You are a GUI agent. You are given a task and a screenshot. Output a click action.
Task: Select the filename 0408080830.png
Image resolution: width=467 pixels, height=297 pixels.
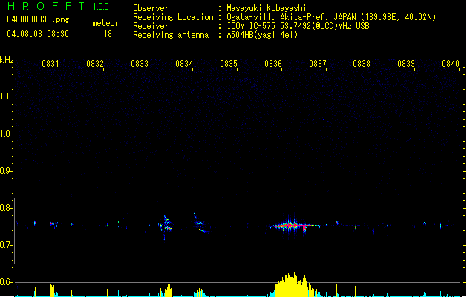[x=38, y=19]
